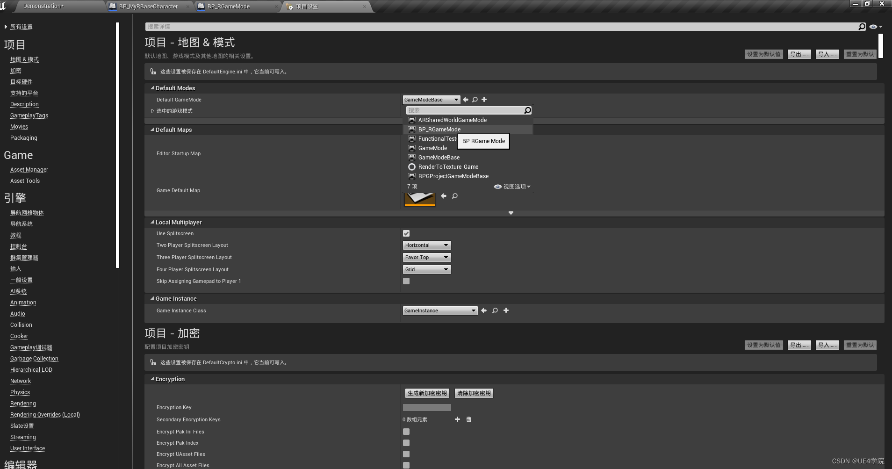The image size is (892, 469).
Task: Click eye icon right of the settings search bar
Action: tap(872, 27)
